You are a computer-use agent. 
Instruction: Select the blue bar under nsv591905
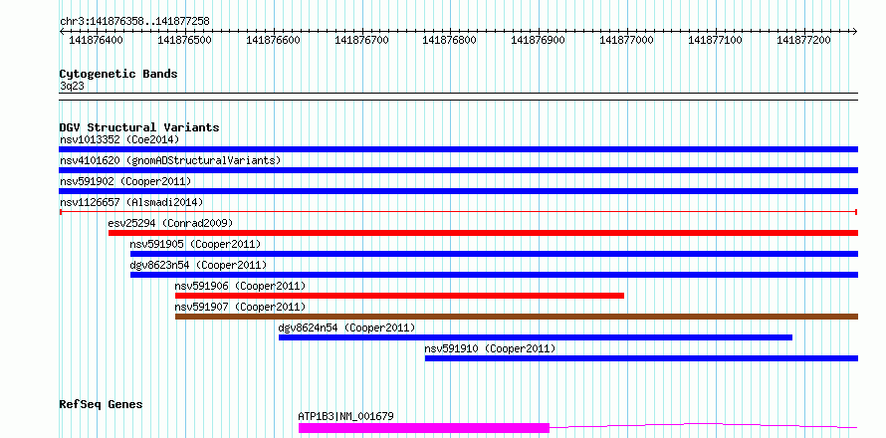[x=494, y=254]
